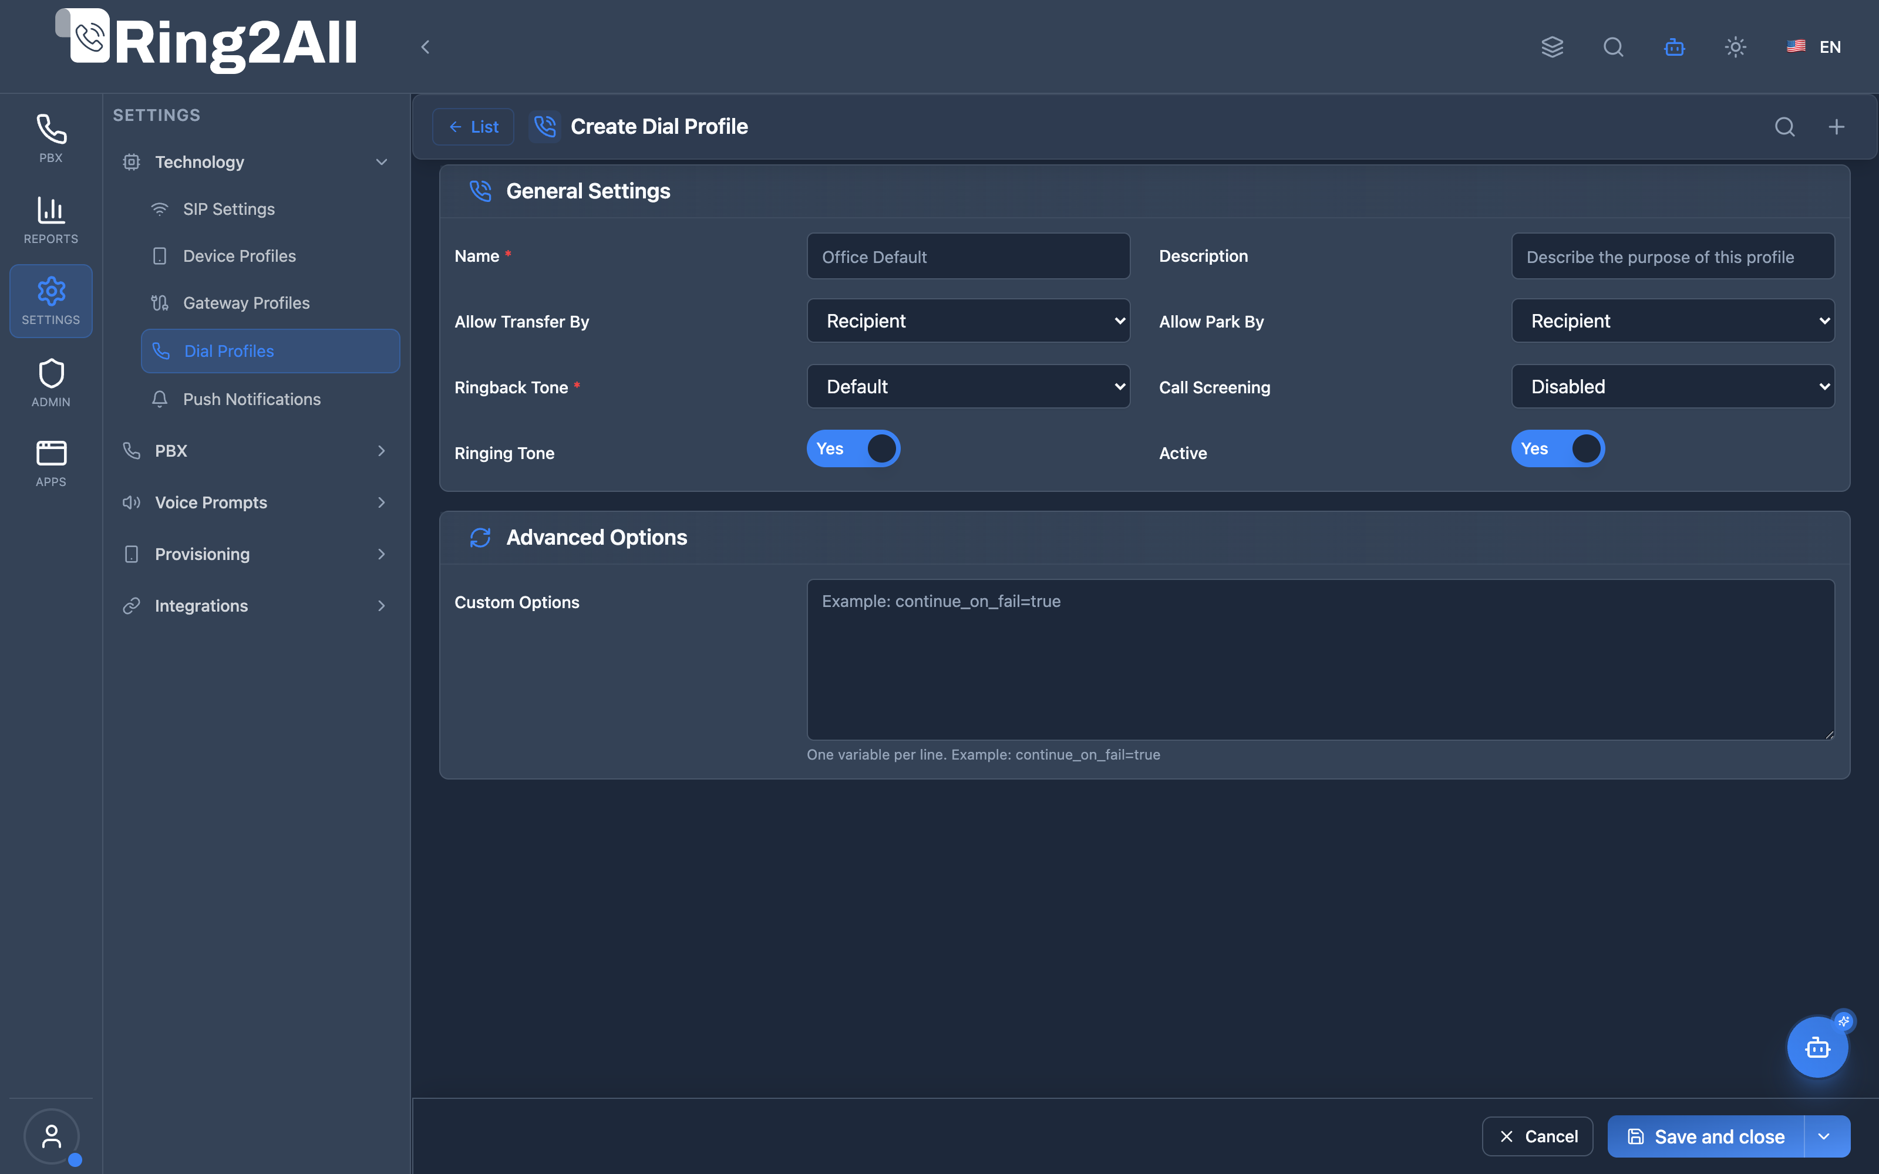Select Dial Profiles in the sidebar
1879x1174 pixels.
pyautogui.click(x=270, y=351)
